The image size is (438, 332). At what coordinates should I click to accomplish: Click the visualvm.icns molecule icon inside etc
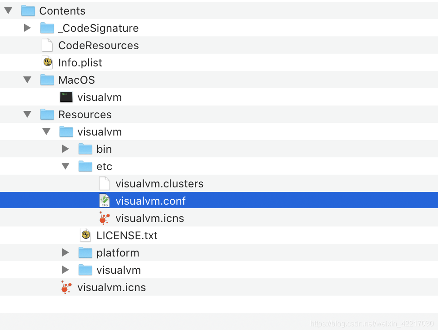105,217
